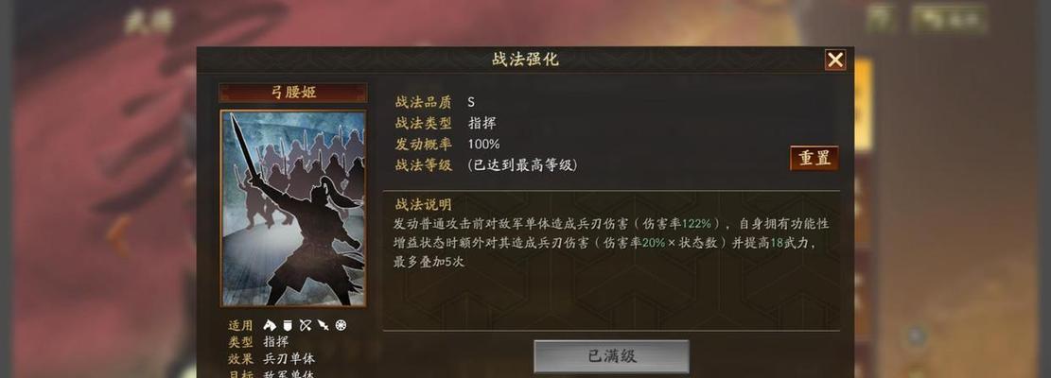Click the bow archer troop icon
This screenshot has height=378, width=1051.
coord(305,326)
